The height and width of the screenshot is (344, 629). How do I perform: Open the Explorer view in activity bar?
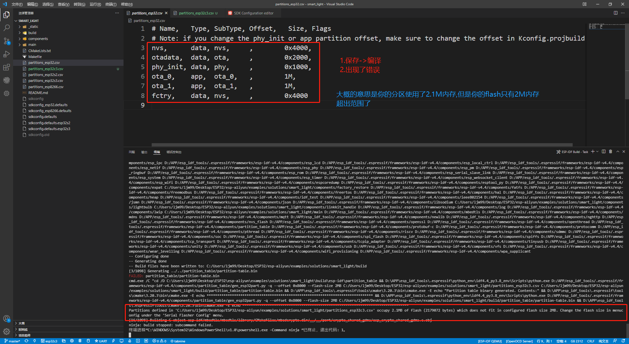click(x=7, y=15)
